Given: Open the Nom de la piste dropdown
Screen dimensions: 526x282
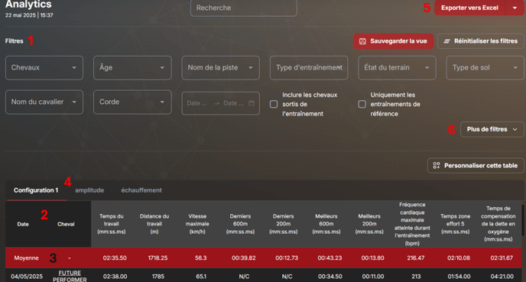Looking at the screenshot, I should coord(221,68).
